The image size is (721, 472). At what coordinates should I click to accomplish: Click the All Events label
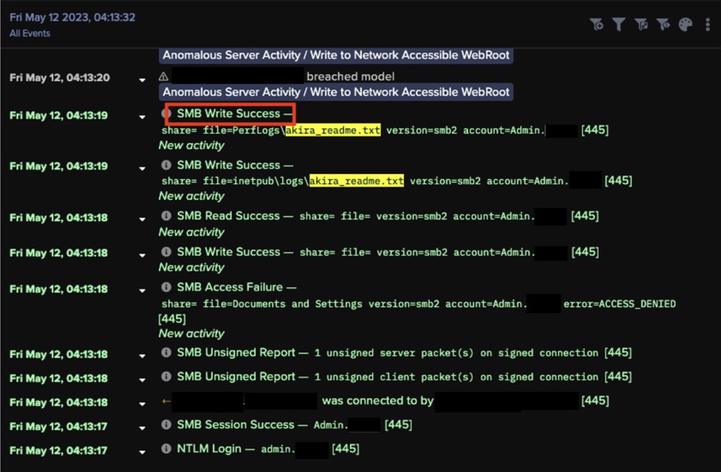tap(29, 33)
